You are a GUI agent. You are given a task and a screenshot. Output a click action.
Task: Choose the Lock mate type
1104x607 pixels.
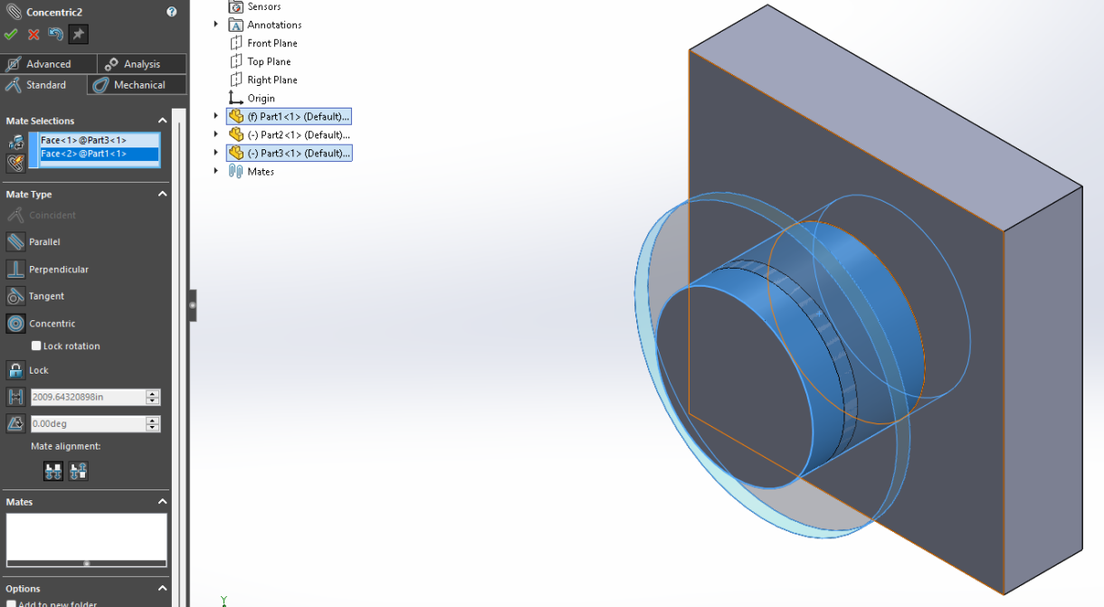click(x=27, y=370)
